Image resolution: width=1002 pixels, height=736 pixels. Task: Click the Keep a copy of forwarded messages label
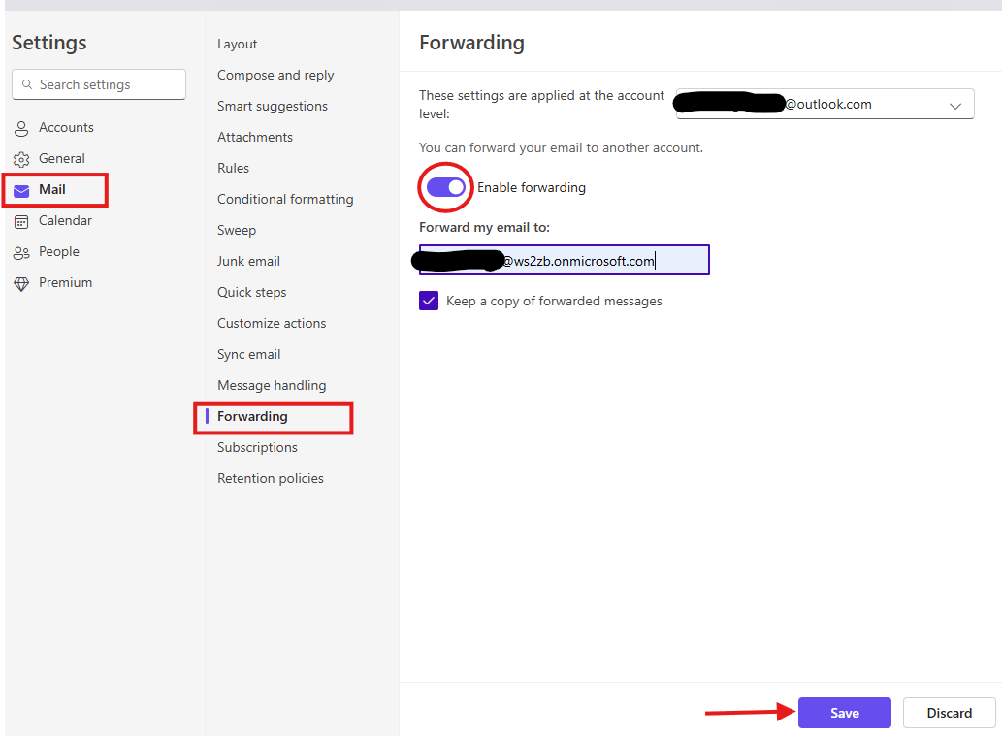[554, 301]
